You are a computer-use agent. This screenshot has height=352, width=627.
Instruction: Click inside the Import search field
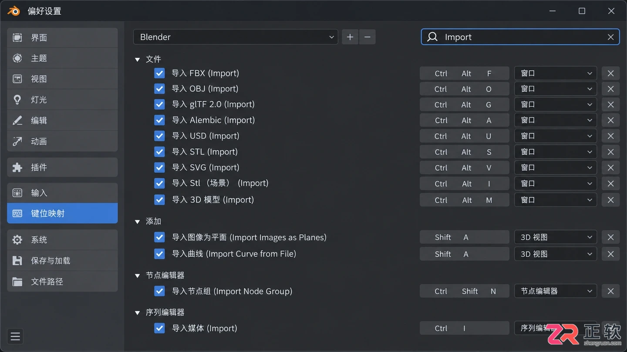pyautogui.click(x=520, y=37)
